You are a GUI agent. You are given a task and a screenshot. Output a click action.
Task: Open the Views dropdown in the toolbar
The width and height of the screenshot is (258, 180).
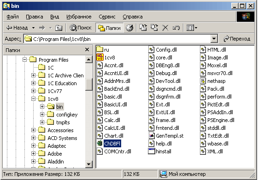pos(192,28)
